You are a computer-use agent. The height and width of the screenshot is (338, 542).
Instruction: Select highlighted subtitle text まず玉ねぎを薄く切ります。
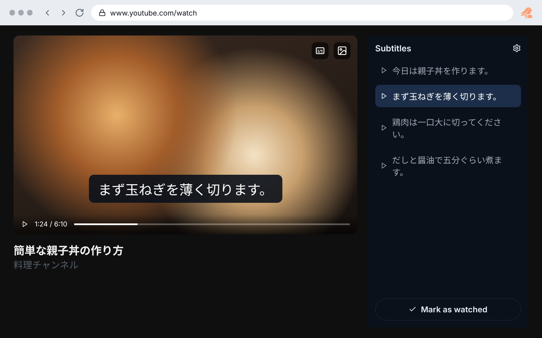[445, 96]
